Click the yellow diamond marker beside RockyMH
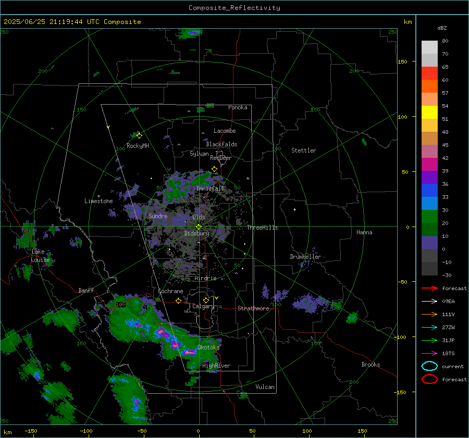469x438 pixels. click(139, 136)
